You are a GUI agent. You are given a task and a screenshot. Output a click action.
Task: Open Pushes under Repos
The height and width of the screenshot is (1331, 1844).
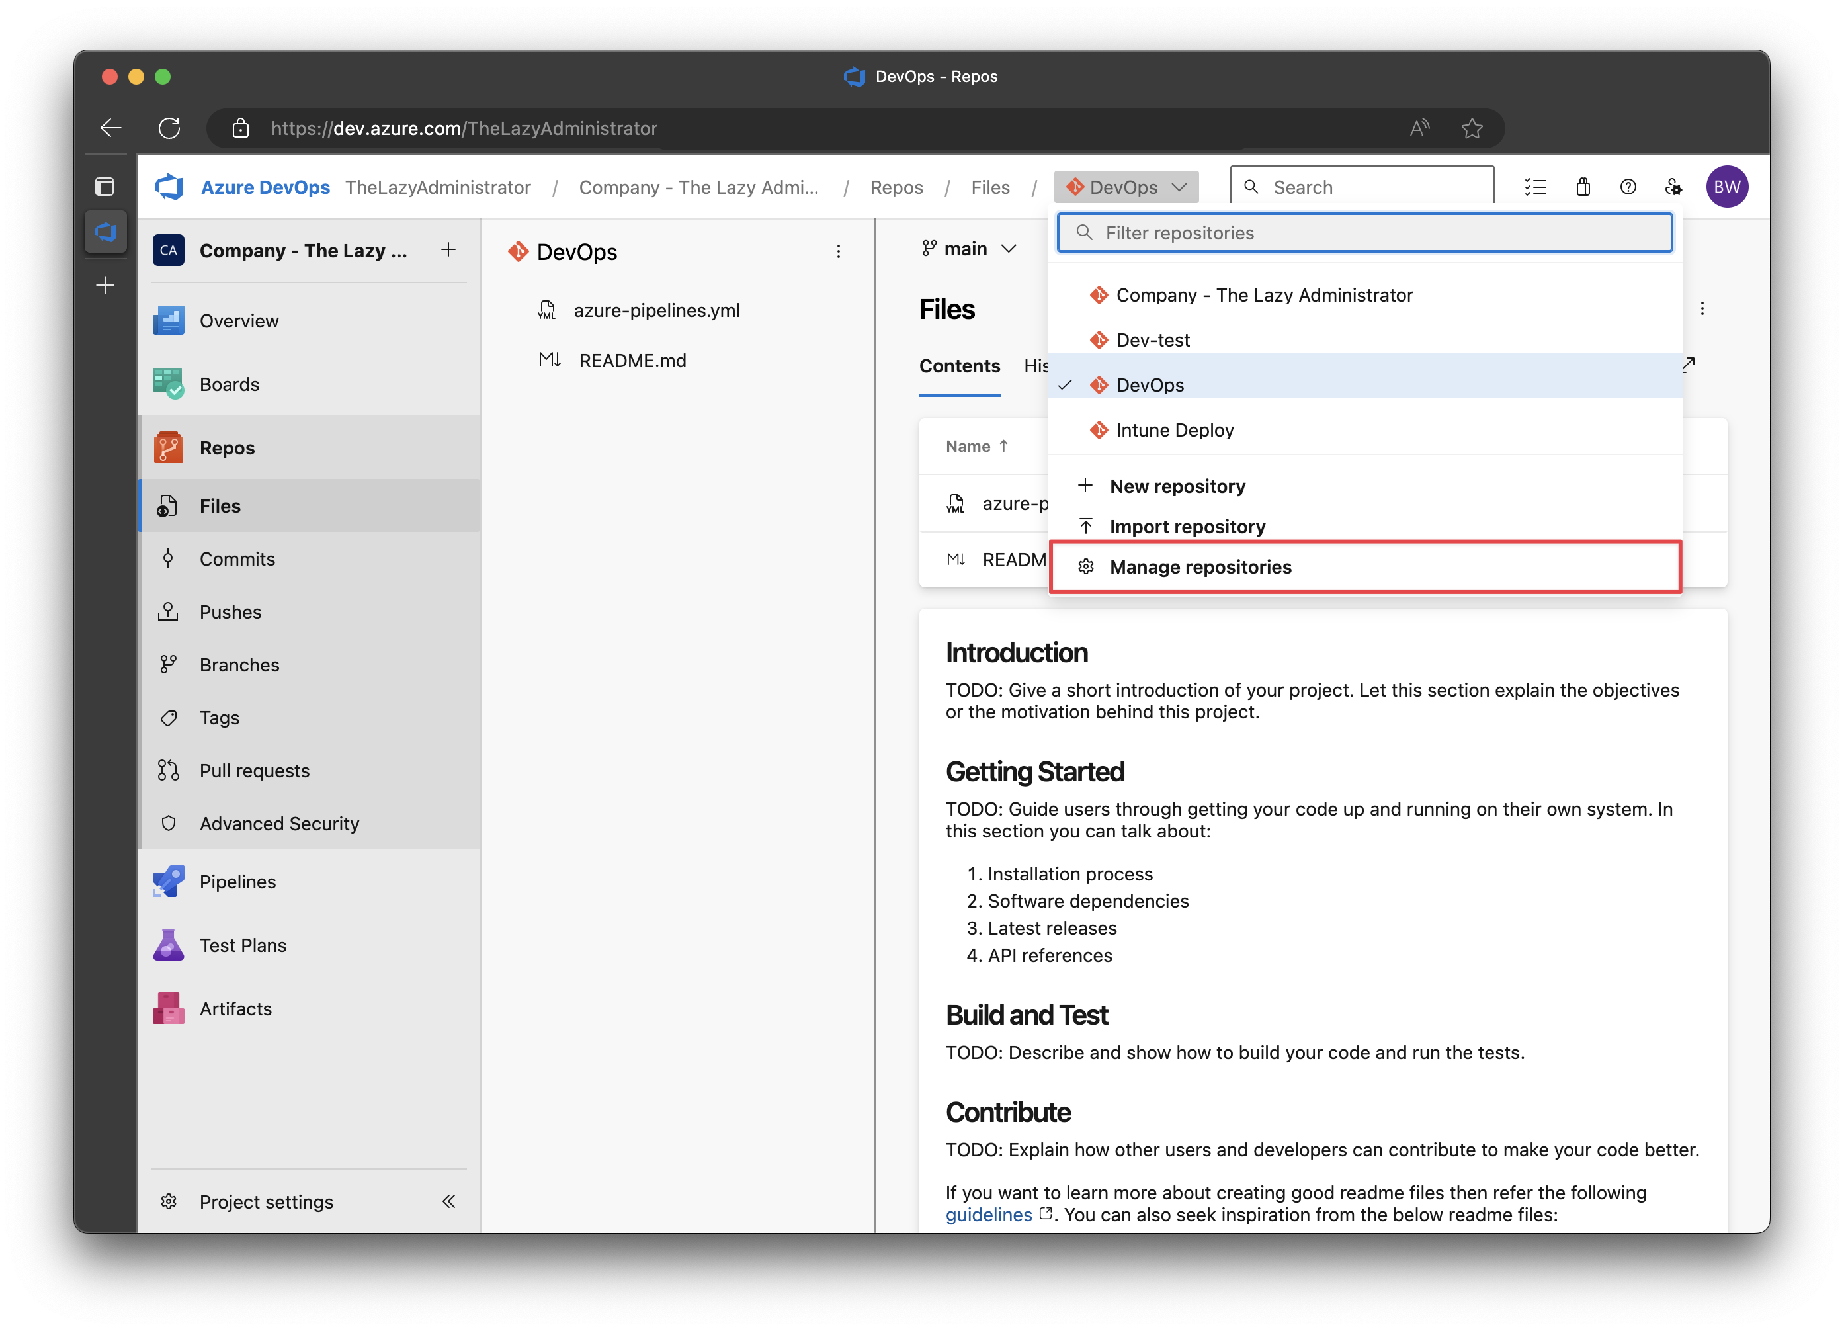tap(310, 612)
